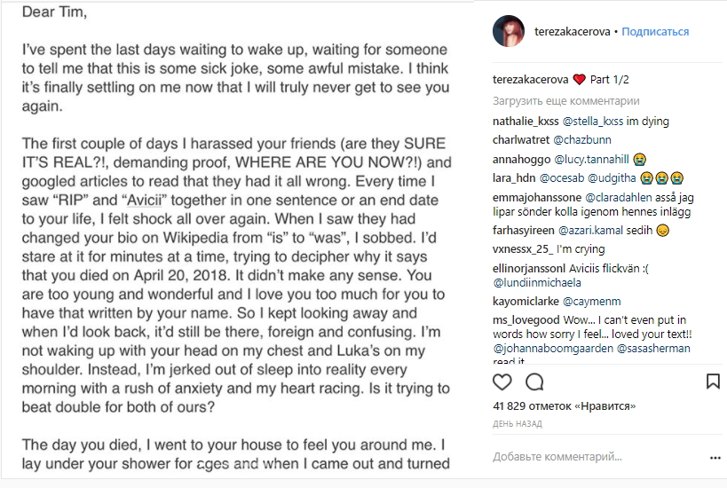Open the post's ДЕНЬ НАЗАД timestamp

(x=518, y=424)
